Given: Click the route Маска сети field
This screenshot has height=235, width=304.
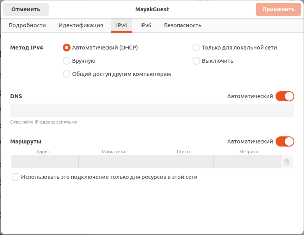Looking at the screenshot, I should (x=112, y=162).
